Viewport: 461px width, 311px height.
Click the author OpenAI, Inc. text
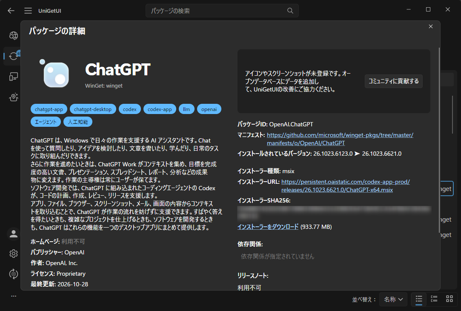[61, 263]
